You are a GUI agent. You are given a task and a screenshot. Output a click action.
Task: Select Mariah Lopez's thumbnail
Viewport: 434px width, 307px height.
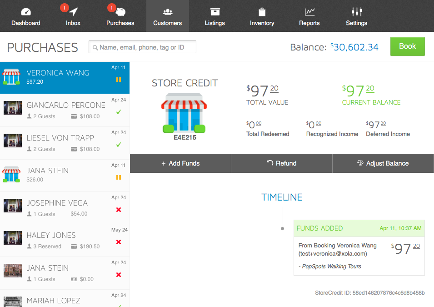pos(12,302)
